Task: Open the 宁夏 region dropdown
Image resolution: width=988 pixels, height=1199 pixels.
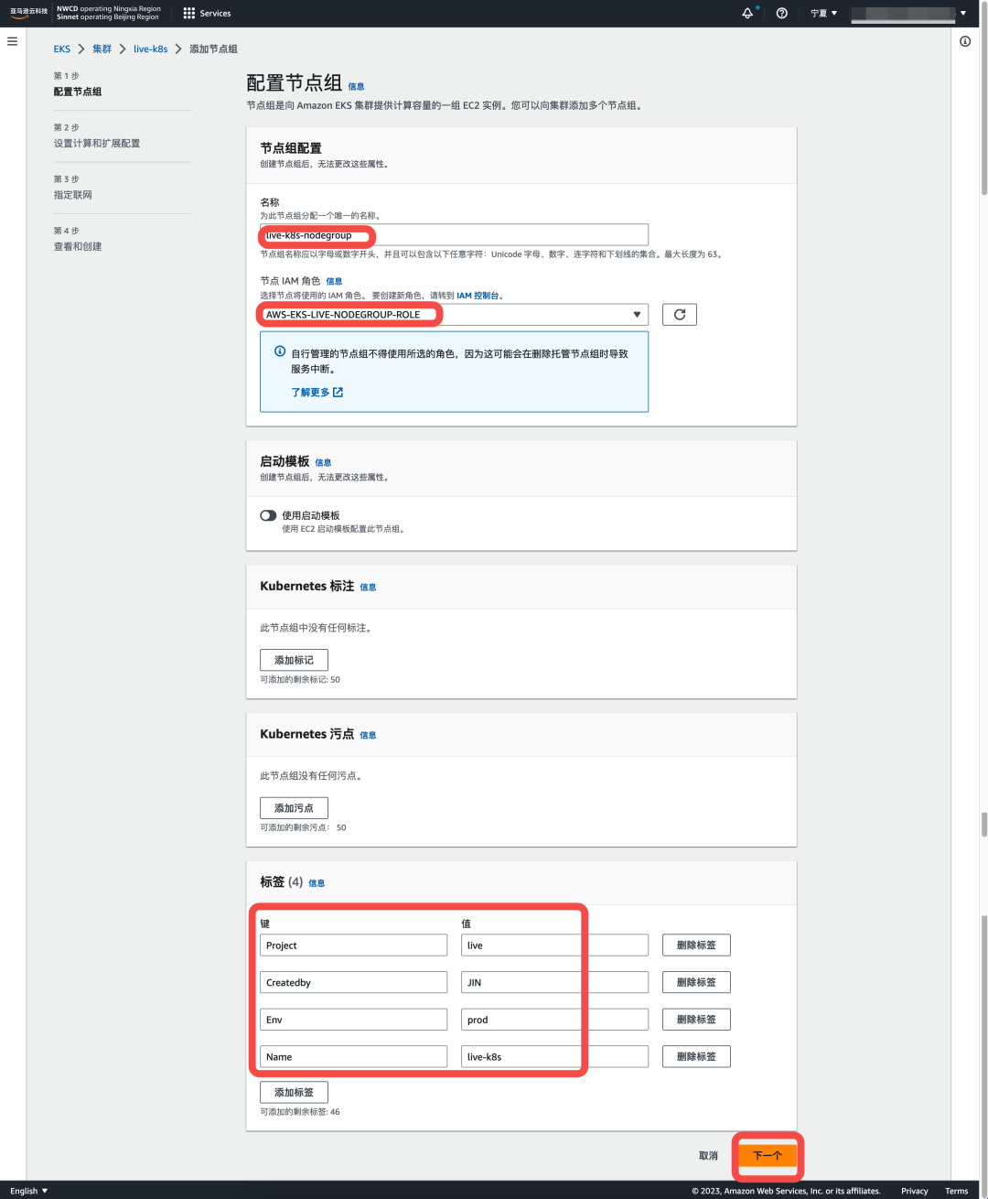Action: point(823,13)
